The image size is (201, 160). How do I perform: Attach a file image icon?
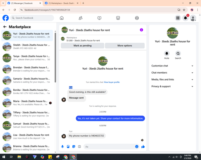click(x=68, y=147)
